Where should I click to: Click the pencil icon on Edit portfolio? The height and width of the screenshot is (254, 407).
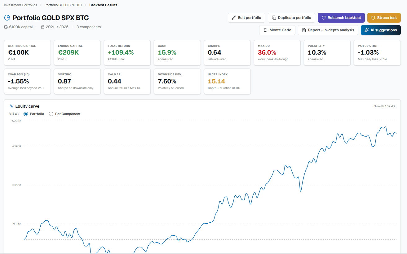(234, 18)
